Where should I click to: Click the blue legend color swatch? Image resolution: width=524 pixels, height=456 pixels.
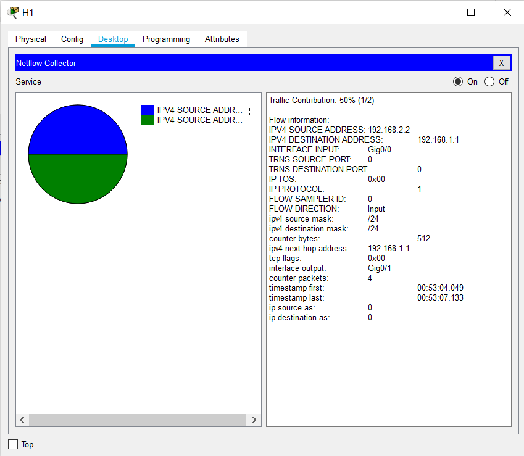[x=147, y=110]
